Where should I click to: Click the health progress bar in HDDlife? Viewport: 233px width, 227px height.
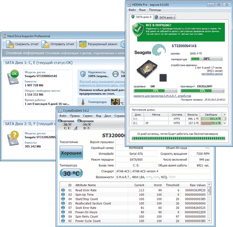click(155, 91)
